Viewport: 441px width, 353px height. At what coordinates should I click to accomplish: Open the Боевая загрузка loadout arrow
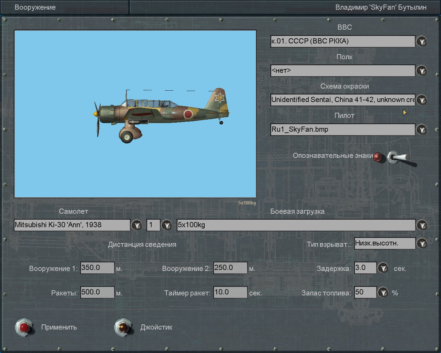click(422, 225)
